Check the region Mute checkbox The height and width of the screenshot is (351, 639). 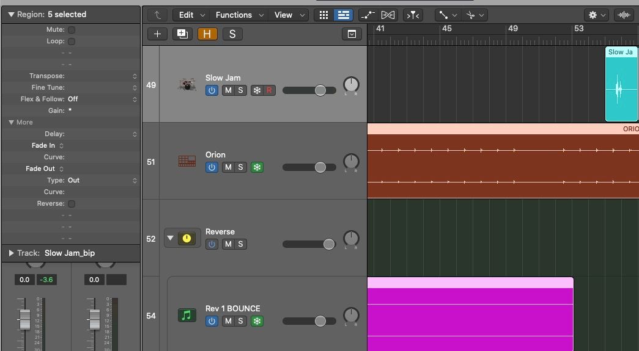point(72,30)
